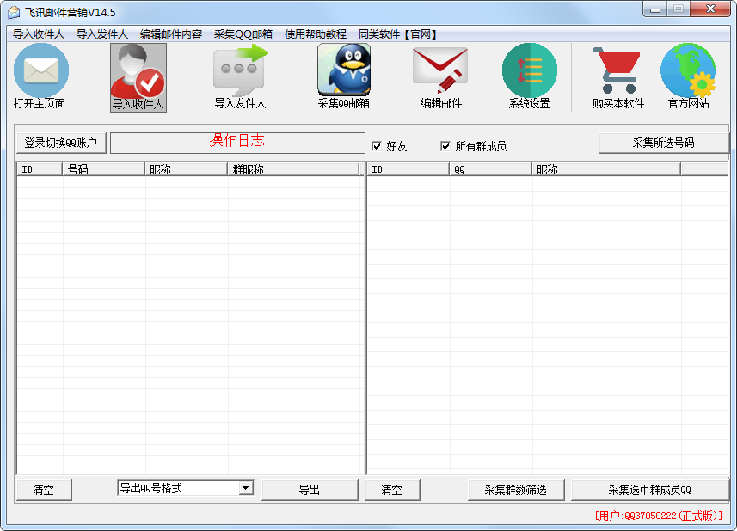Viewport: 737px width, 531px height.
Task: Click the 导出 button
Action: click(x=310, y=490)
